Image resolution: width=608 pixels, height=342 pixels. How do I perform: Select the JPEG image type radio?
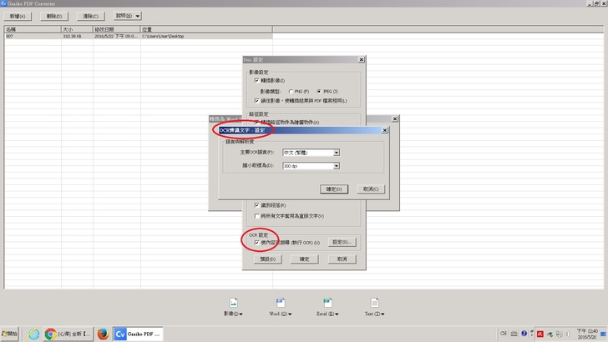(319, 92)
